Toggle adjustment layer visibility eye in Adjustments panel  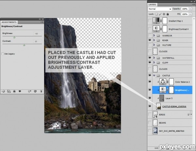pos(20,91)
